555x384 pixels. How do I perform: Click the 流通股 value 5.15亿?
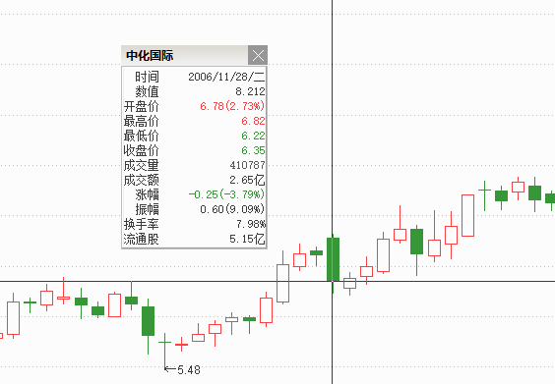tap(247, 240)
